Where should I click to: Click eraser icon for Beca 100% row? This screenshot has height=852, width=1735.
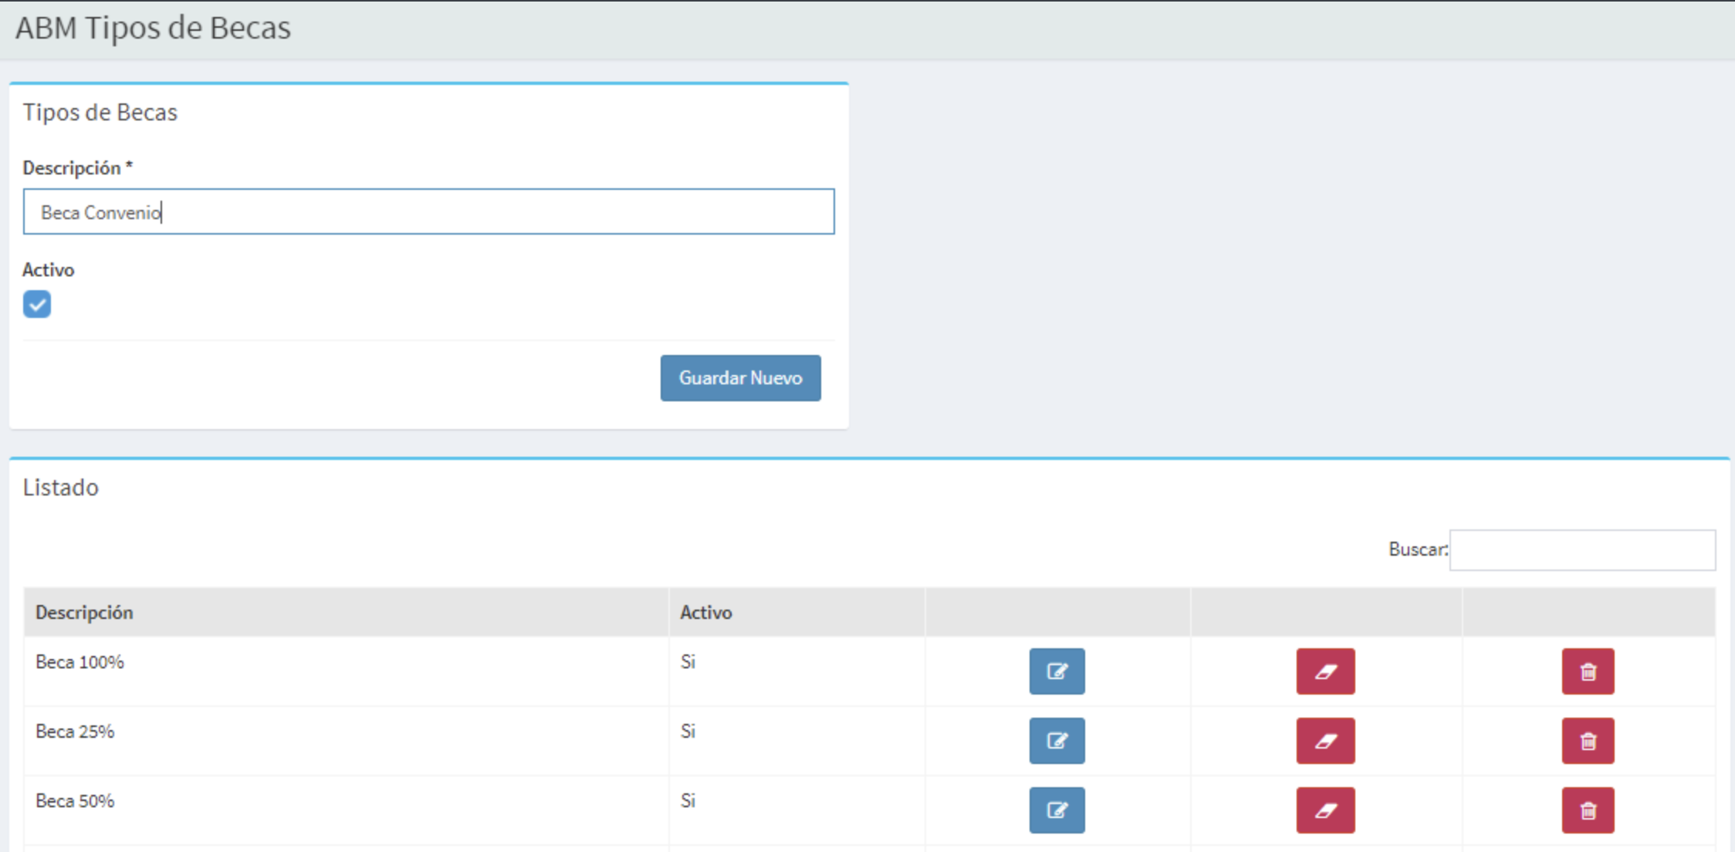(1325, 671)
